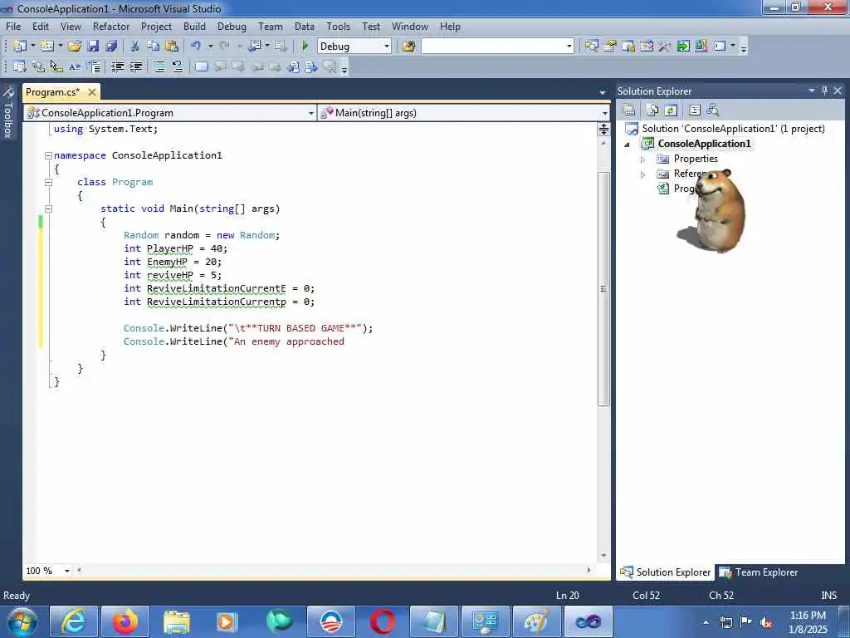Open the 100 % zoom dropdown
This screenshot has height=638, width=850.
click(x=67, y=571)
